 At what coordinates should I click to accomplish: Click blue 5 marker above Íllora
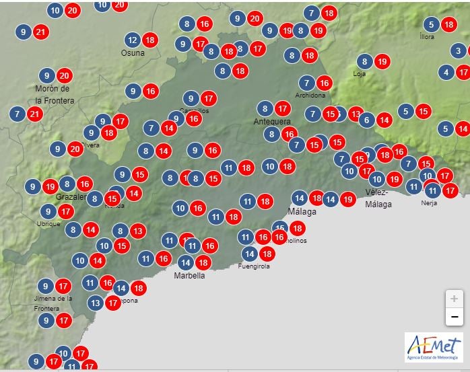click(432, 25)
